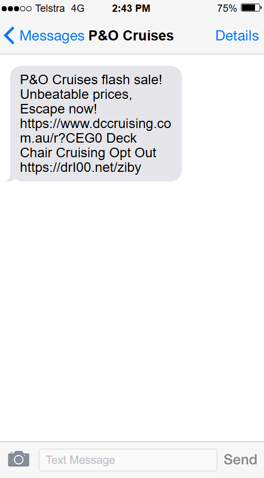Tap 'Chair Cruising Opt Out' text in bubble
The height and width of the screenshot is (478, 264).
click(x=88, y=153)
